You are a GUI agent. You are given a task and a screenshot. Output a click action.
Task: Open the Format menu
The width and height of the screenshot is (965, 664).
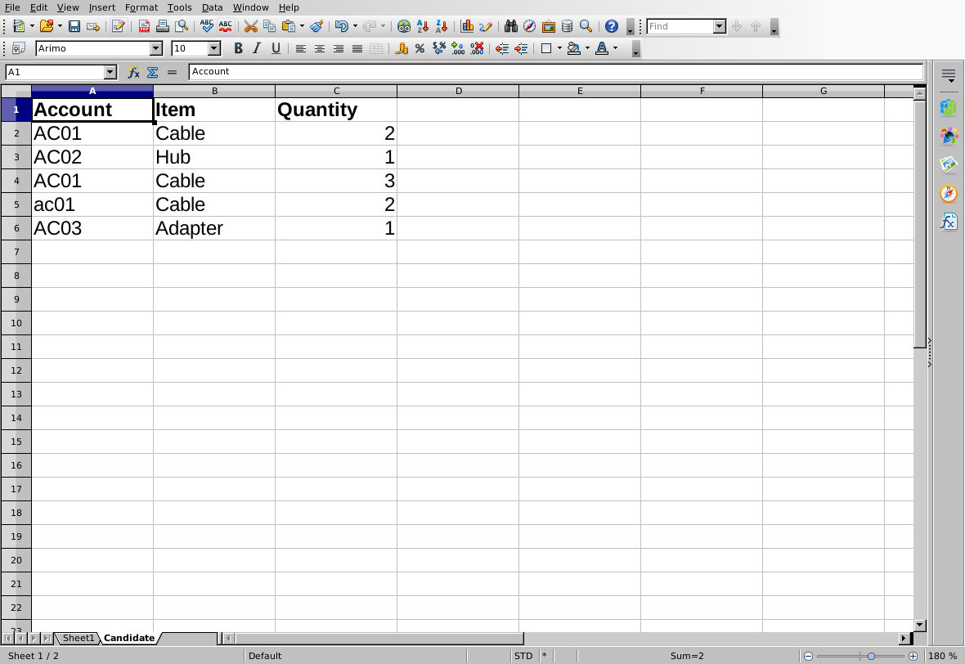pos(141,7)
